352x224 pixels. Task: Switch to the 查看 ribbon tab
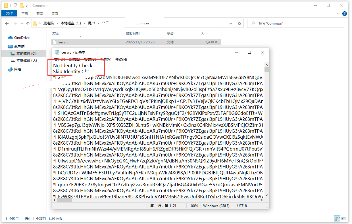click(55, 13)
